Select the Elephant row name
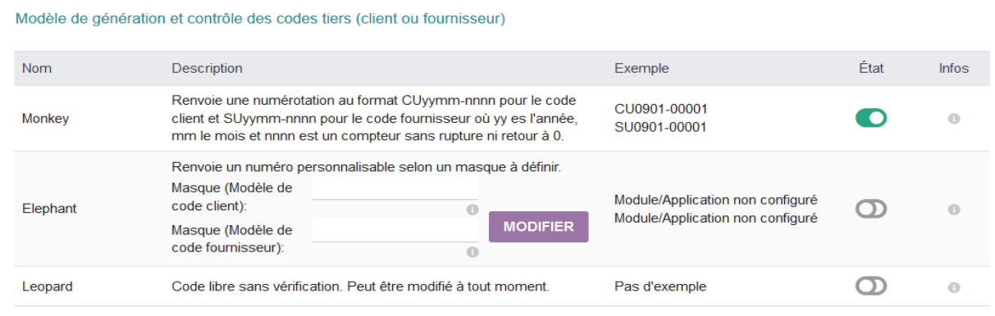This screenshot has height=316, width=995. point(48,209)
